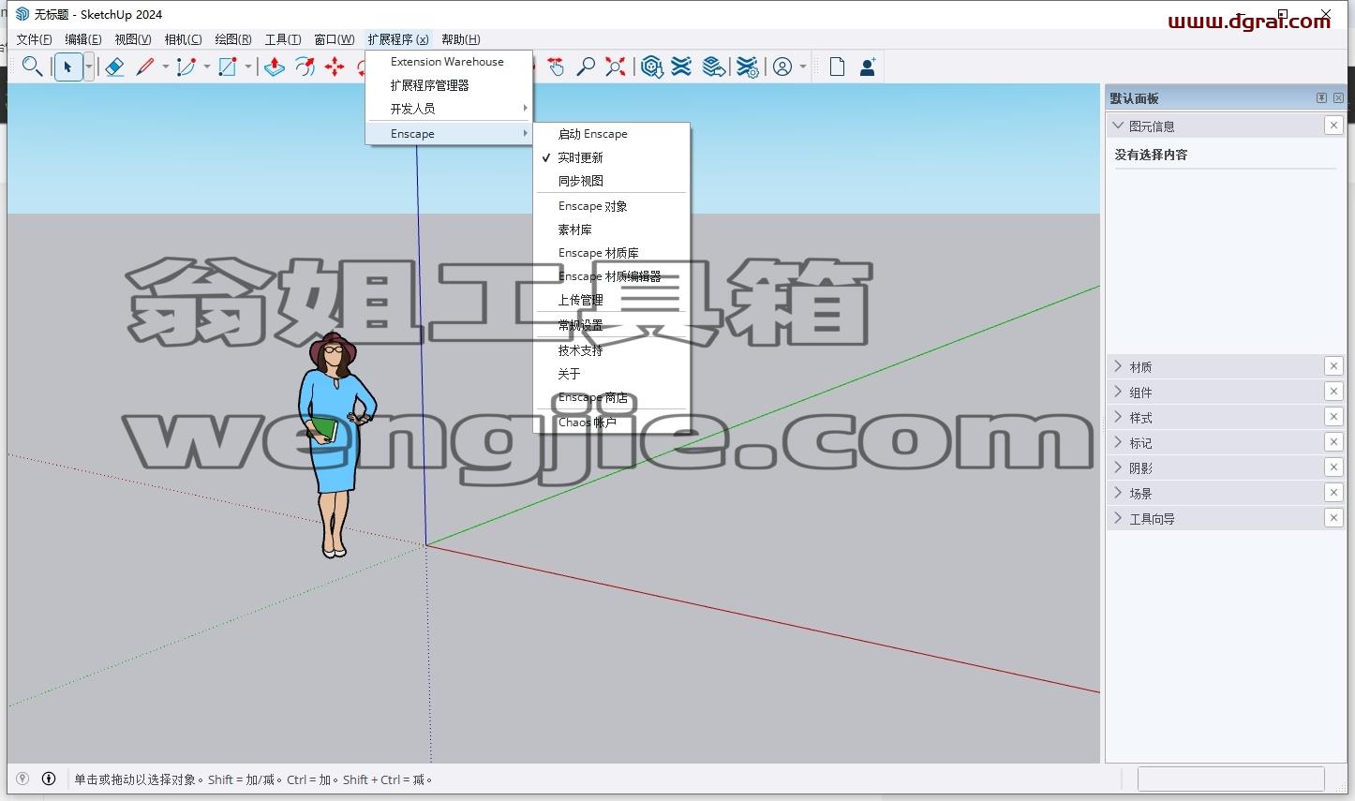The width and height of the screenshot is (1355, 801).
Task: Click the info circle icon in status bar
Action: click(x=49, y=779)
